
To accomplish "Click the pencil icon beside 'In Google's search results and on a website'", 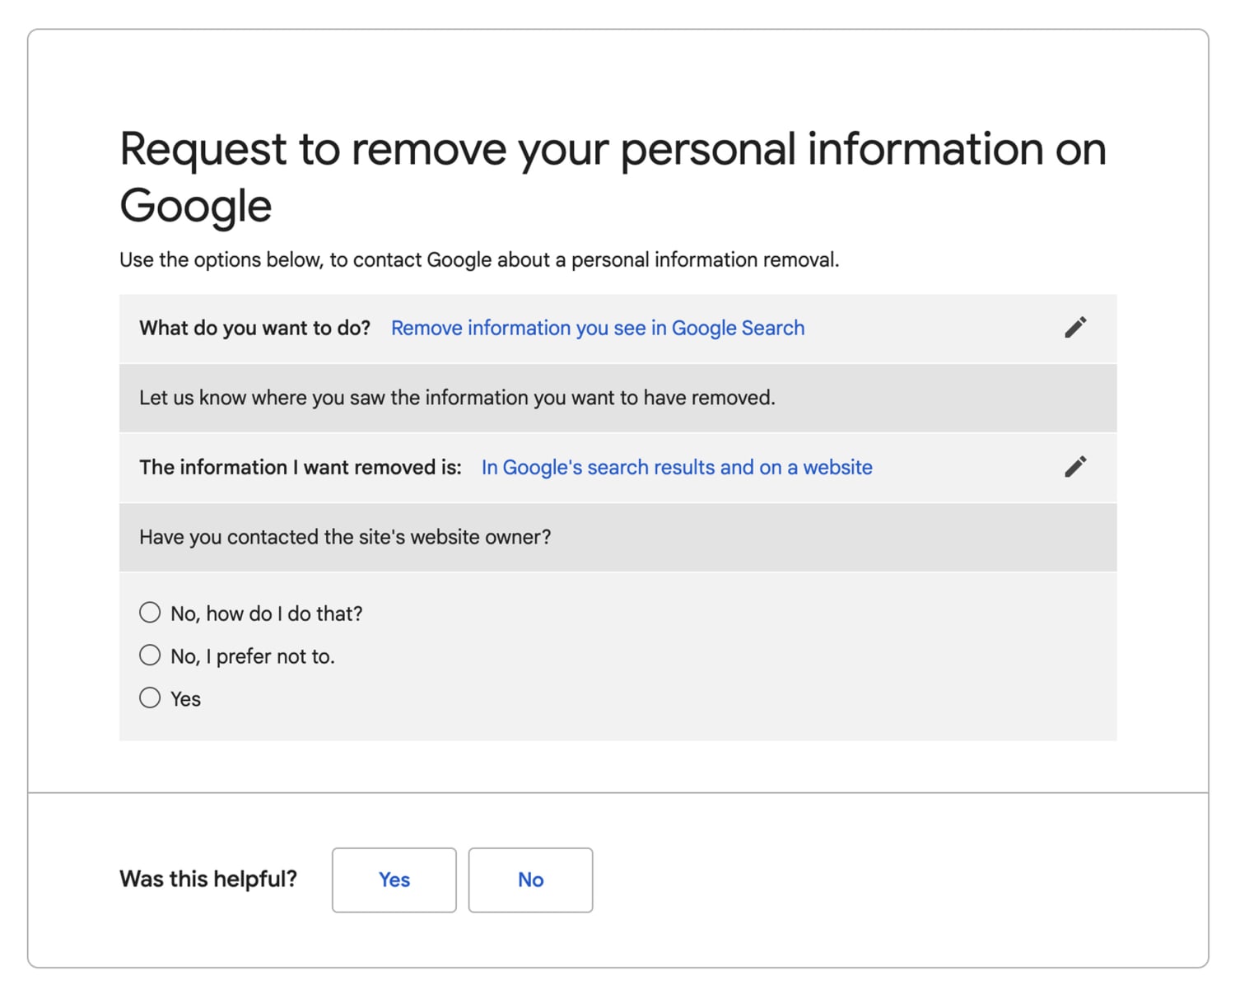I will tap(1075, 467).
